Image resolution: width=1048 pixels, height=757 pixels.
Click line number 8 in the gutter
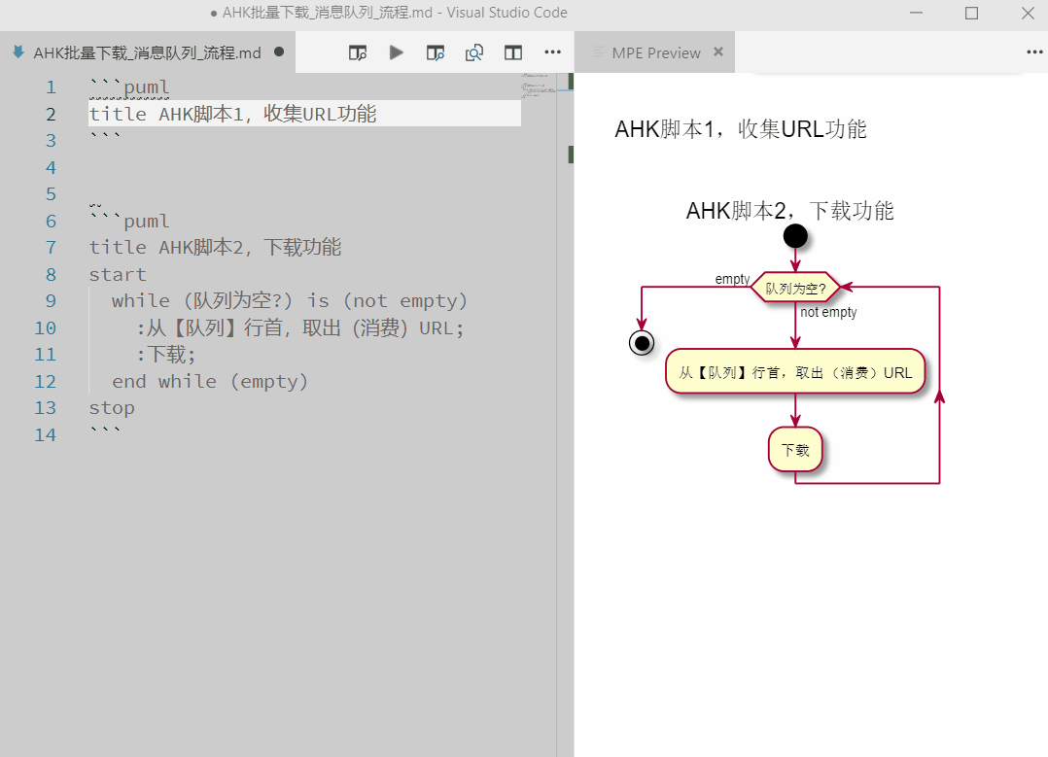[51, 275]
